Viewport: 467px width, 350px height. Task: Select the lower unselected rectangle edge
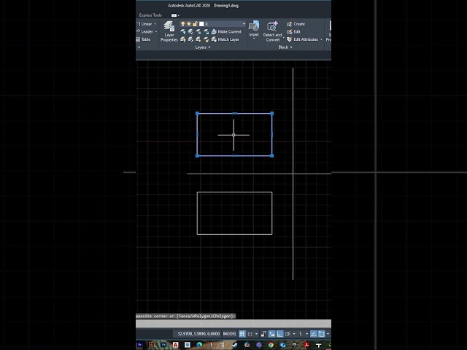coord(234,234)
